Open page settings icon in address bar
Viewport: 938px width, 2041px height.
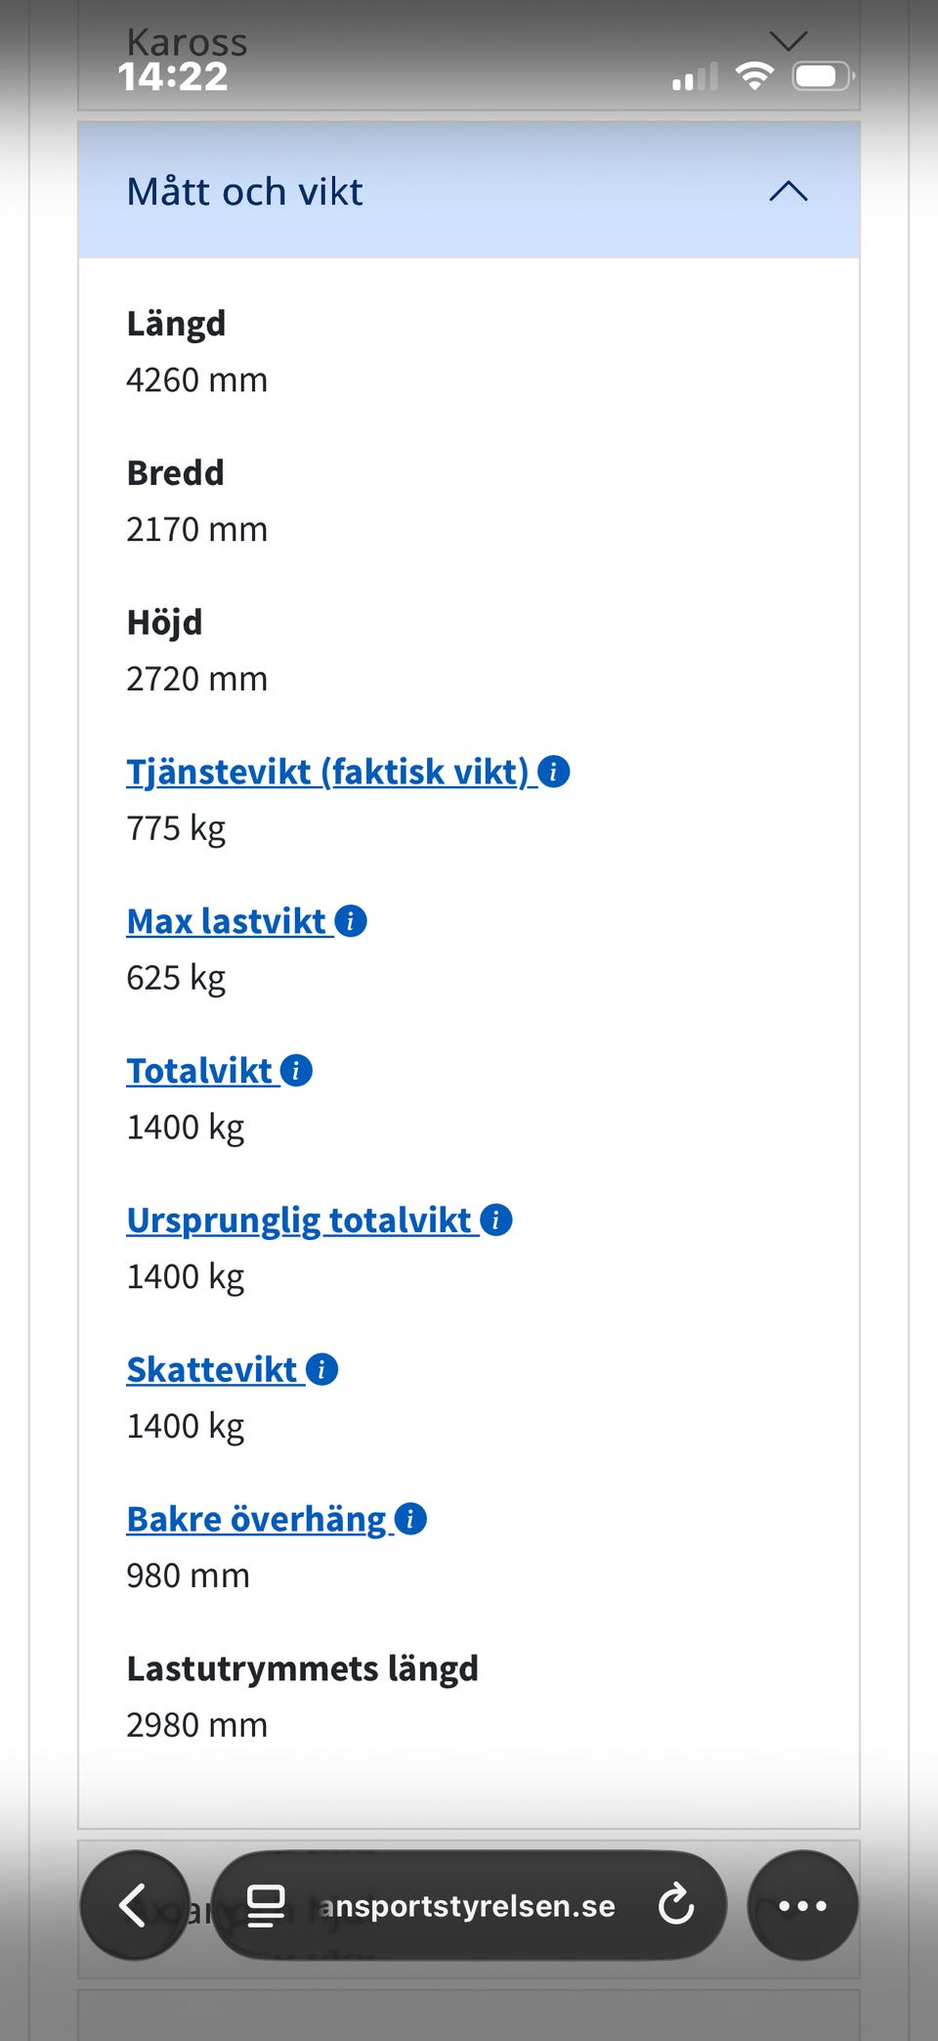pyautogui.click(x=266, y=1905)
